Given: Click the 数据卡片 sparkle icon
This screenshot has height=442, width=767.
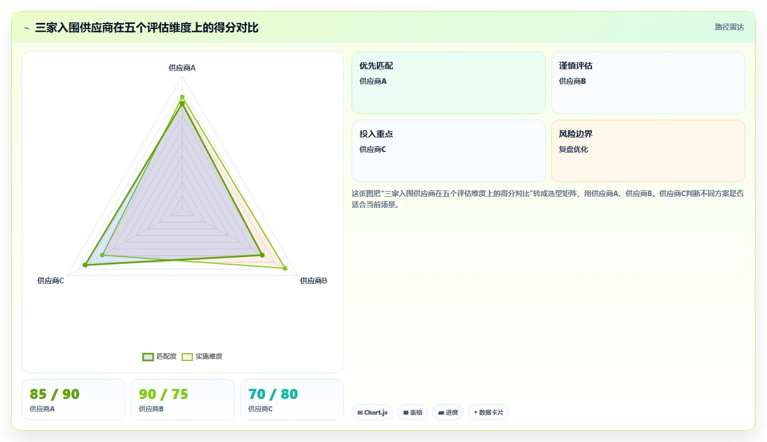Looking at the screenshot, I should (476, 413).
